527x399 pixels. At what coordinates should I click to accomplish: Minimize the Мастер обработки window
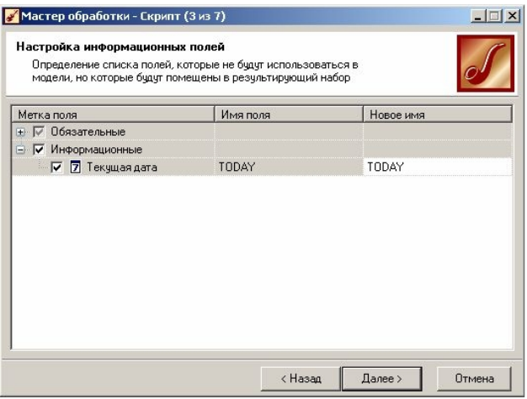(478, 16)
